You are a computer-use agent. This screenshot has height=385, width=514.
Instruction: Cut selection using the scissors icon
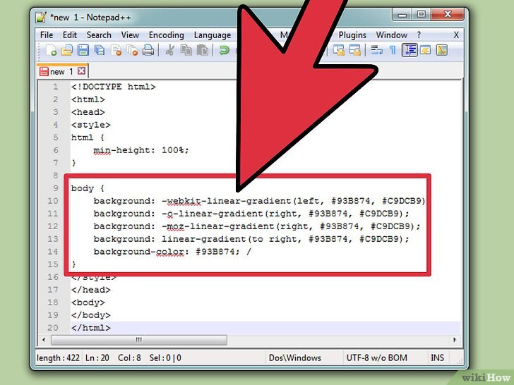click(x=170, y=50)
